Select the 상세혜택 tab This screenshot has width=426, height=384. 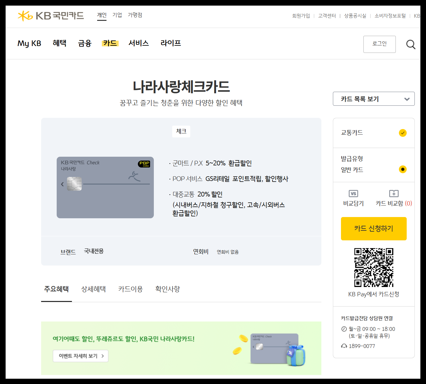pos(93,289)
